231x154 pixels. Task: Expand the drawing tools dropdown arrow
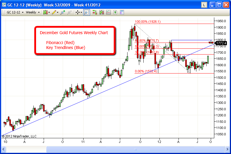58,12
